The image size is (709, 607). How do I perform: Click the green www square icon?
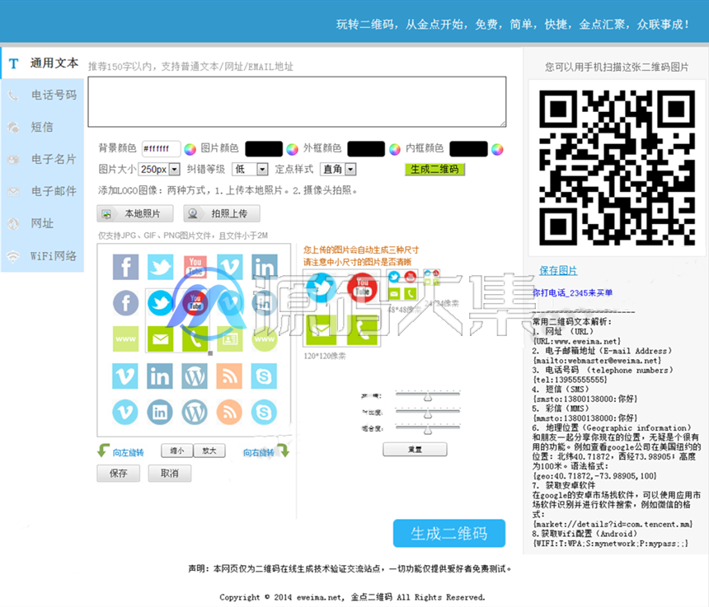(125, 339)
